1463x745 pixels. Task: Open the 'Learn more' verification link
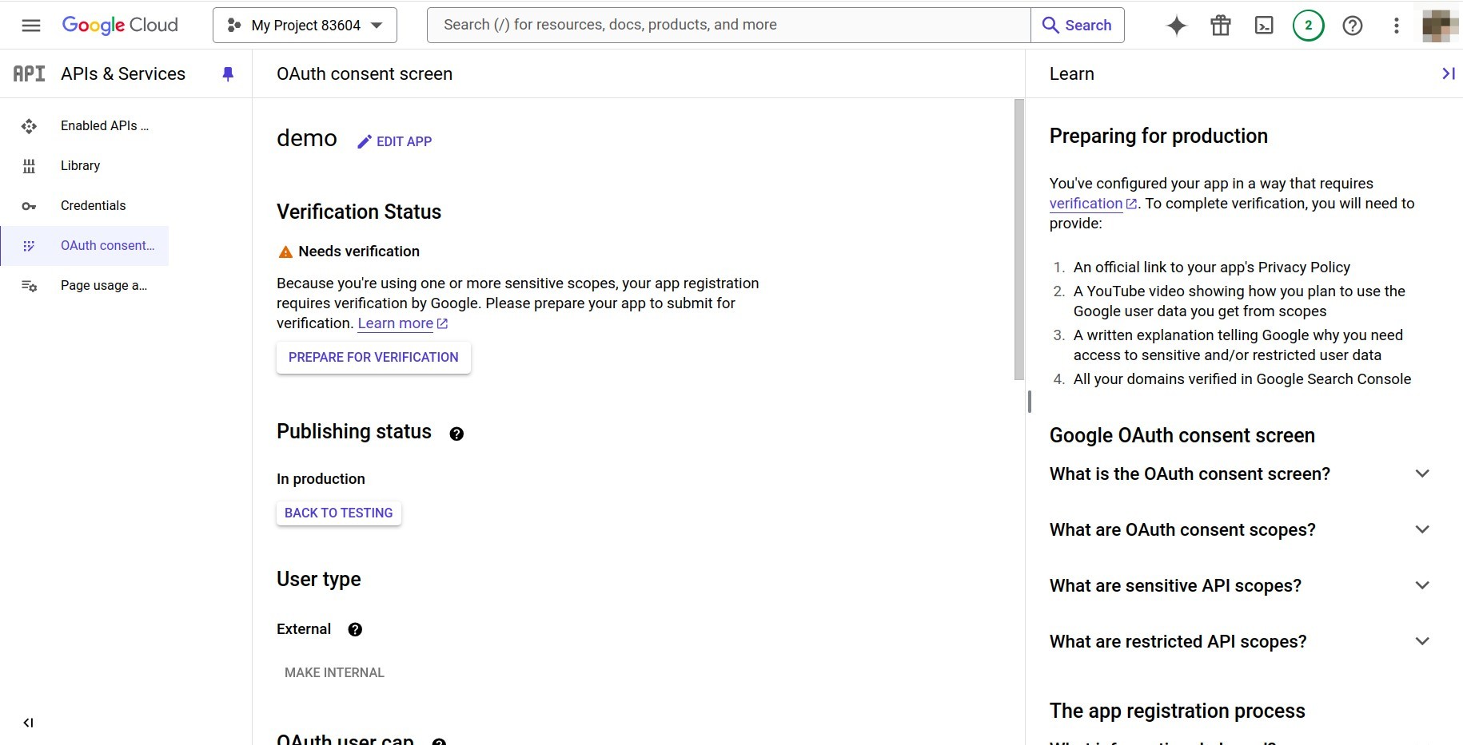click(x=396, y=323)
